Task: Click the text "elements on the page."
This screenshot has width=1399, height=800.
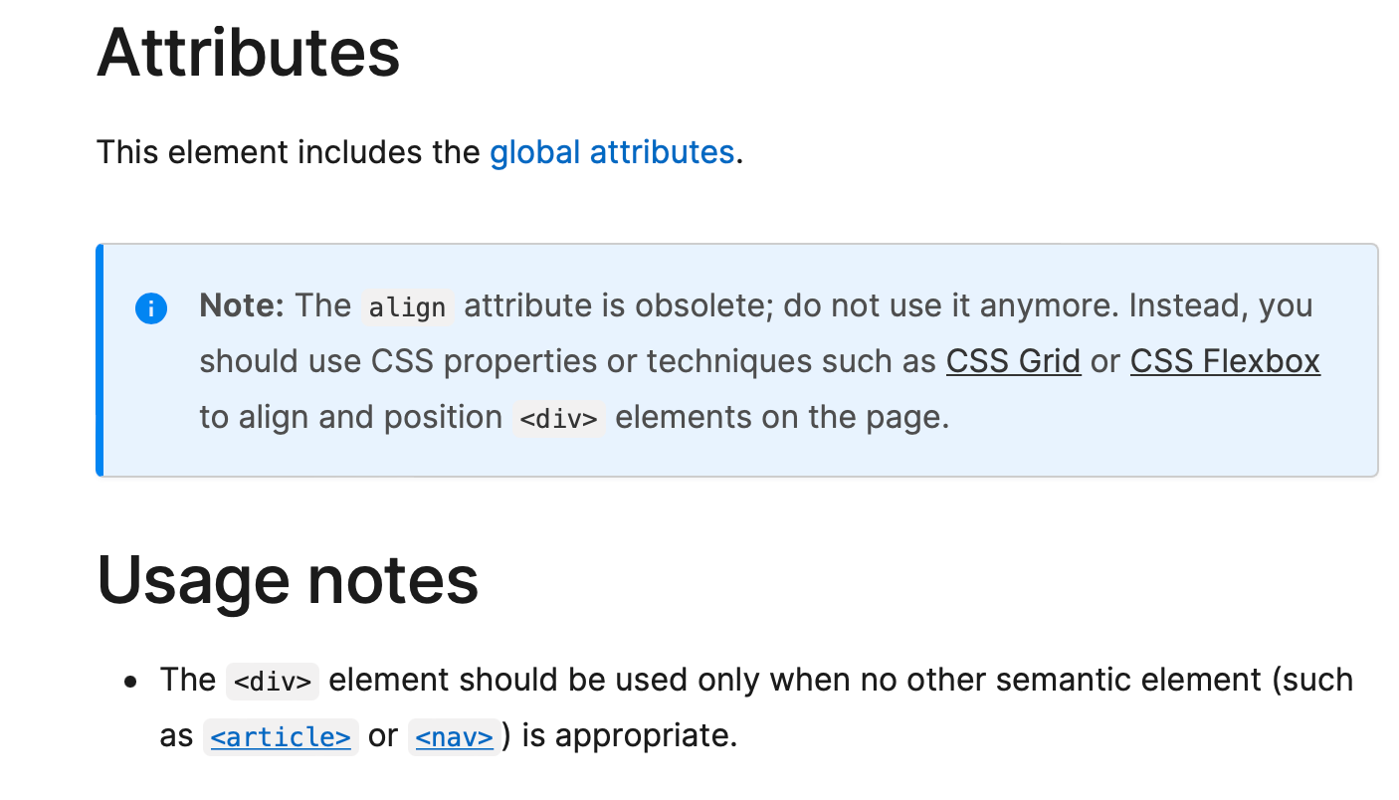Action: tap(782, 417)
